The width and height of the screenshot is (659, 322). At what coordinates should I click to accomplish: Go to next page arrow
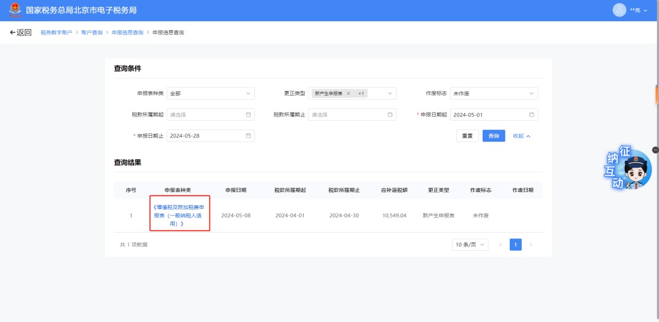pos(531,244)
